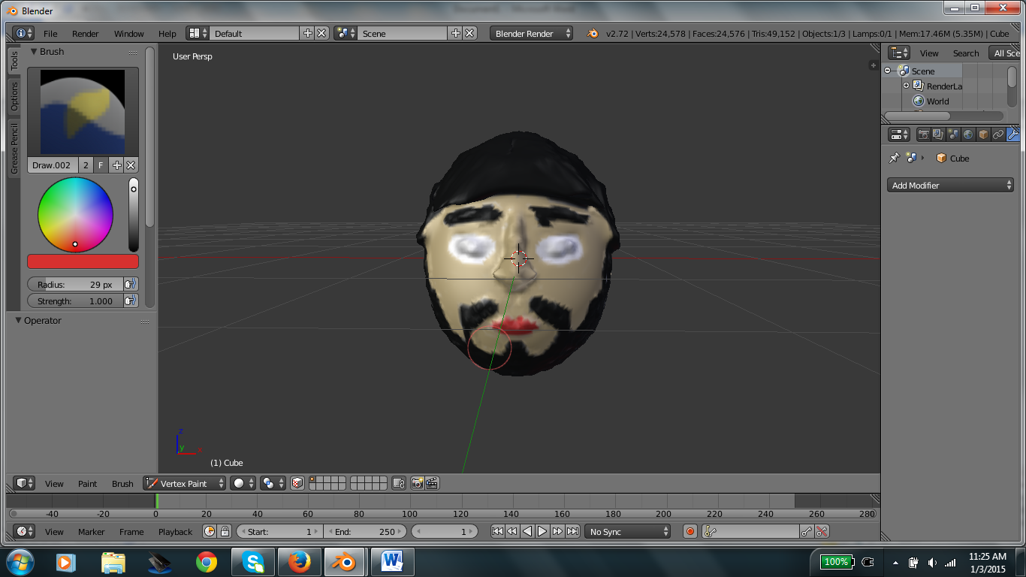Viewport: 1026px width, 577px height.
Task: Click the OpenGL render active viewport icon
Action: point(418,483)
